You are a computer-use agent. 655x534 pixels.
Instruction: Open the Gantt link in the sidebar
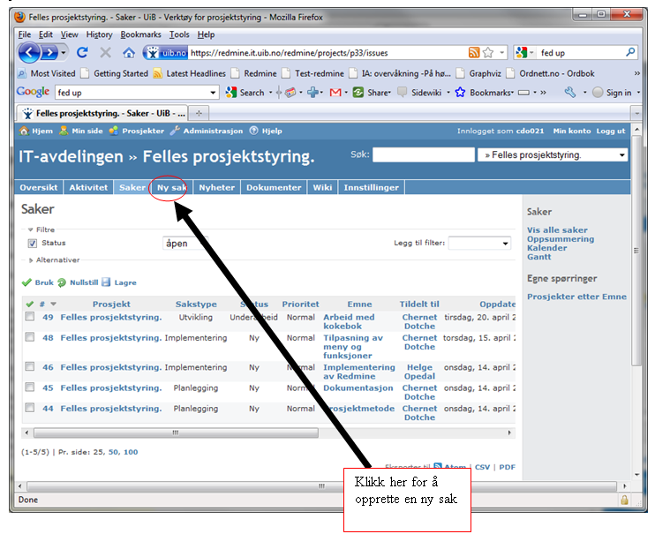538,257
